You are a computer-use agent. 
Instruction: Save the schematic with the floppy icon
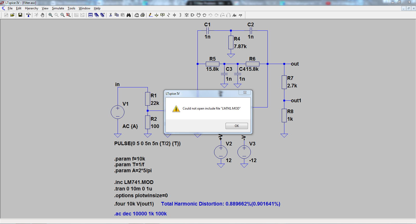point(20,15)
